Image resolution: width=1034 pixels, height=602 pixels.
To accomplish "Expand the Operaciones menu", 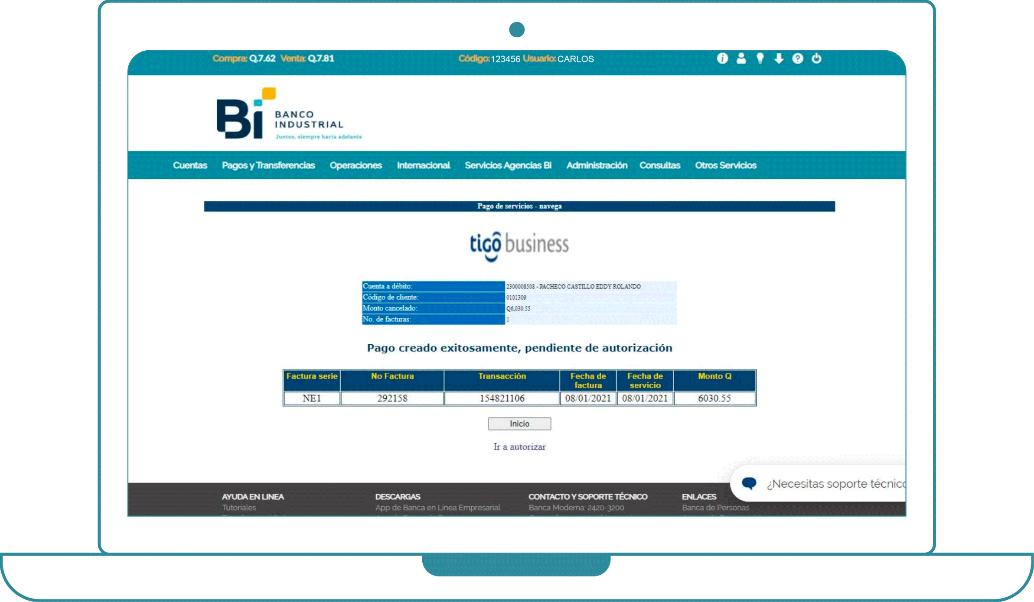I will click(356, 165).
